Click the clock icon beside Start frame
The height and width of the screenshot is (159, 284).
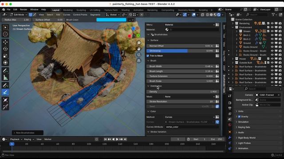(x=188, y=140)
